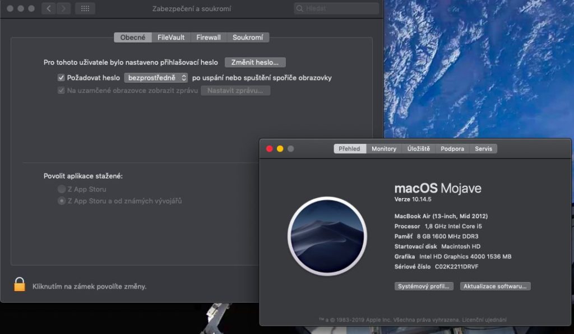The height and width of the screenshot is (334, 574).
Task: Go back with the left arrow button
Action: click(x=49, y=8)
